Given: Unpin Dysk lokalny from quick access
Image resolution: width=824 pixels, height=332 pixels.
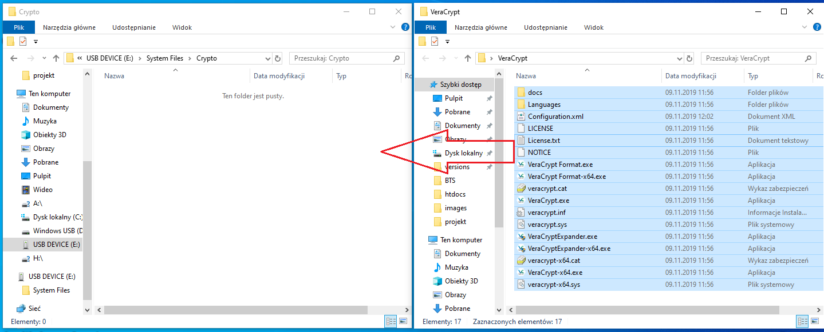Looking at the screenshot, I should point(490,153).
